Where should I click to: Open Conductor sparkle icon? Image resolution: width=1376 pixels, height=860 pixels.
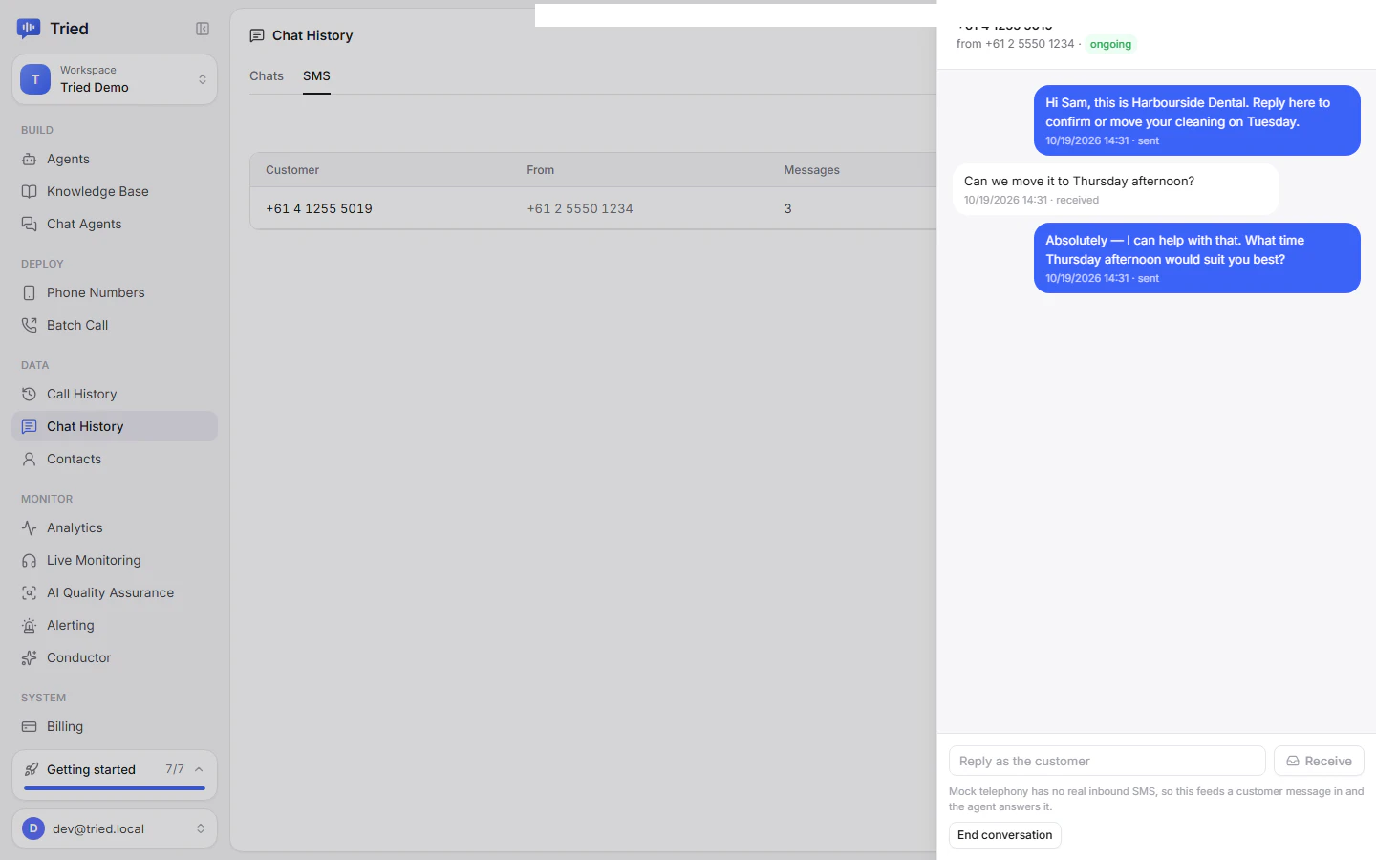click(30, 657)
